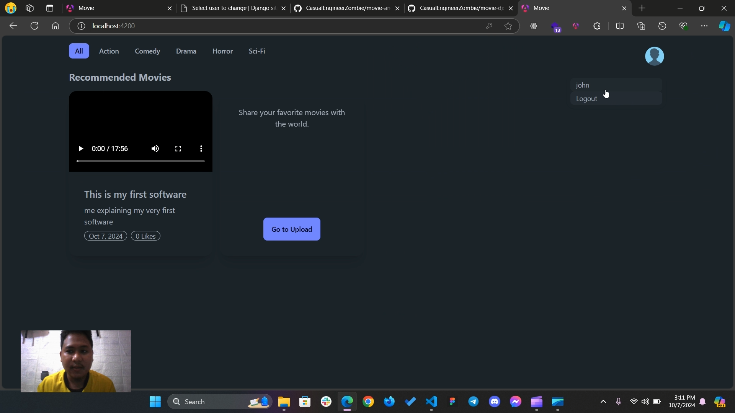Viewport: 735px width, 413px height.
Task: Toggle mute on the video player
Action: pos(155,148)
